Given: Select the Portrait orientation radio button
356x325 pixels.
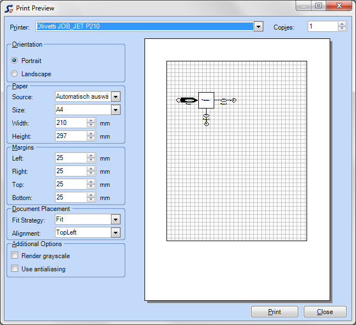Looking at the screenshot, I should click(x=14, y=60).
